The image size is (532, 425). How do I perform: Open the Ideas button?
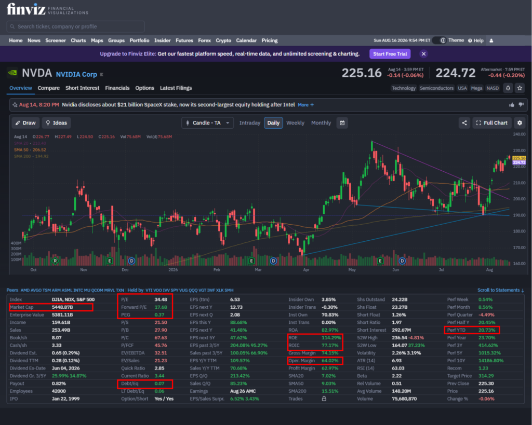pos(56,122)
